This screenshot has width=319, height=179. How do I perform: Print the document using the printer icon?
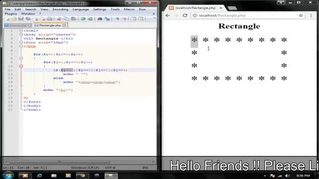[x=50, y=19]
